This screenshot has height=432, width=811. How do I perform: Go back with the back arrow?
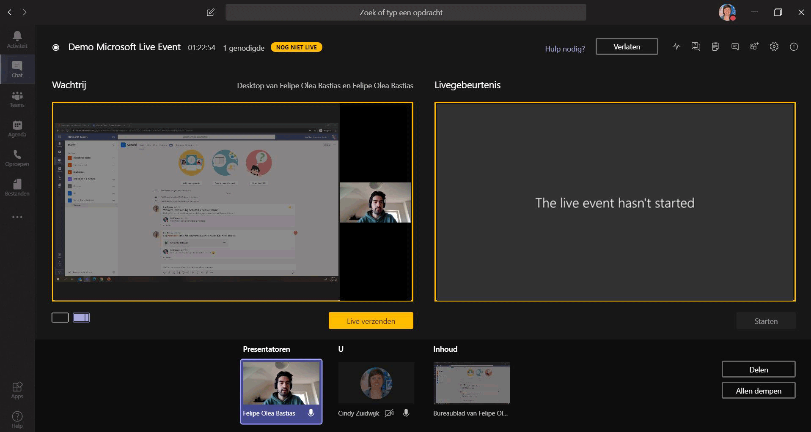(9, 12)
